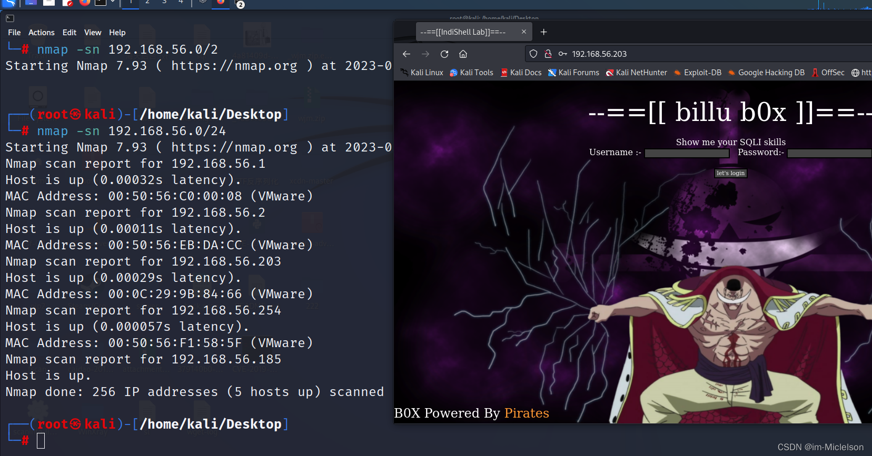
Task: Open the Pirates link
Action: click(527, 413)
